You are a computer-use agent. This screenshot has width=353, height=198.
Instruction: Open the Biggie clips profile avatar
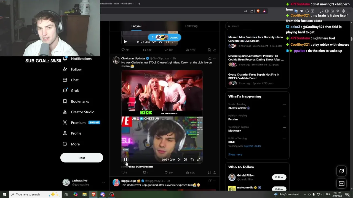pyautogui.click(x=116, y=183)
